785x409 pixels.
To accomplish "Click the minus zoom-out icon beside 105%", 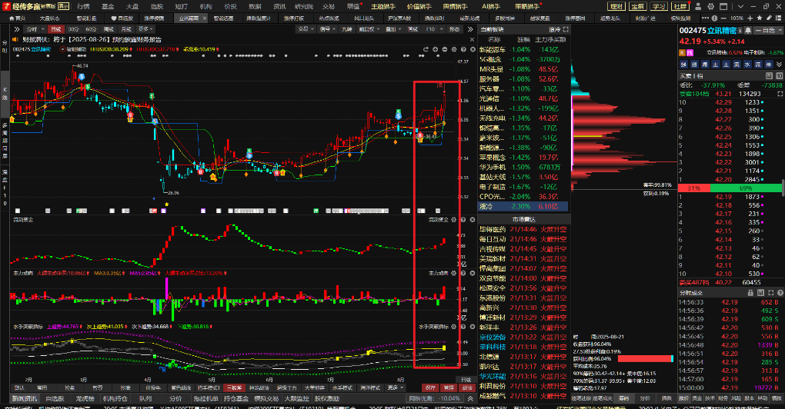I will pyautogui.click(x=724, y=18).
